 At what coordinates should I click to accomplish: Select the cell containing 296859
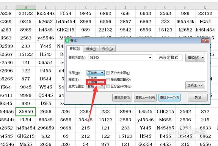pos(45,128)
